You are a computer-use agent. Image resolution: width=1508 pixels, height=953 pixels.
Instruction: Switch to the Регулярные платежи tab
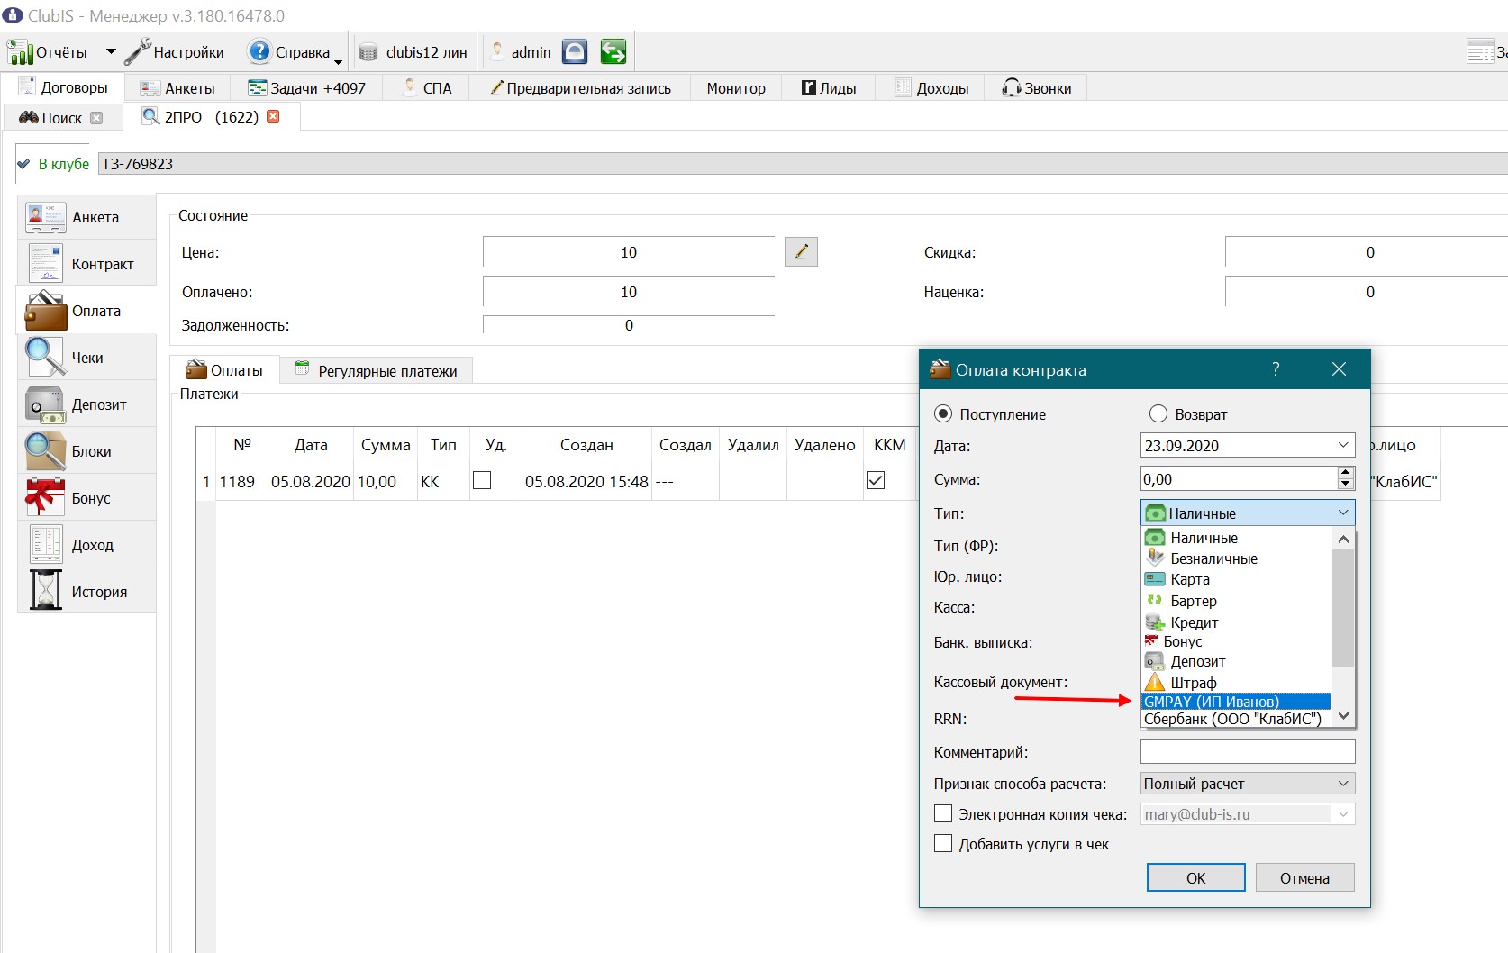(377, 370)
